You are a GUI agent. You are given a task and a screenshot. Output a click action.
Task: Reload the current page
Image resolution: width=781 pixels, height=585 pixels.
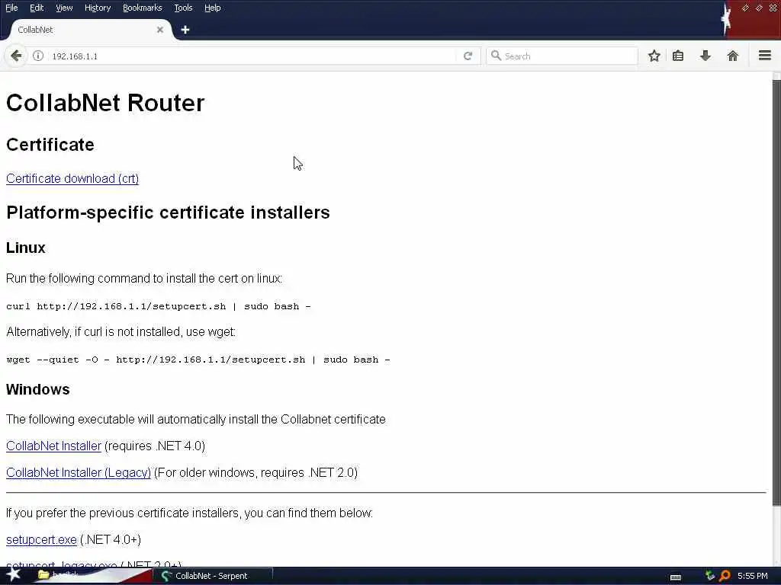coord(468,56)
